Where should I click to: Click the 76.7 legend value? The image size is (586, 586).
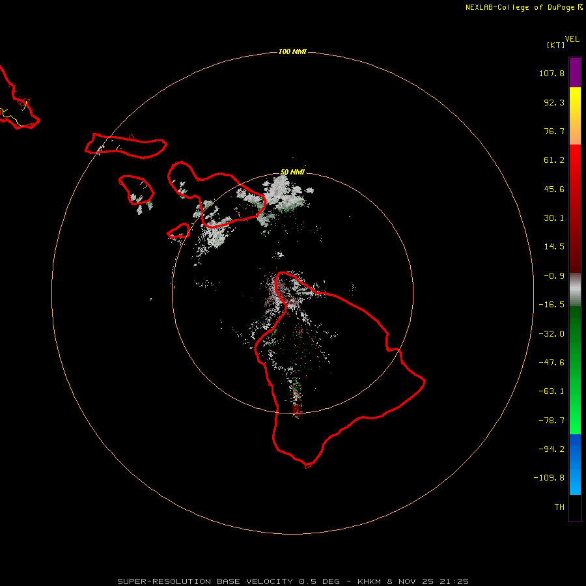(x=554, y=131)
